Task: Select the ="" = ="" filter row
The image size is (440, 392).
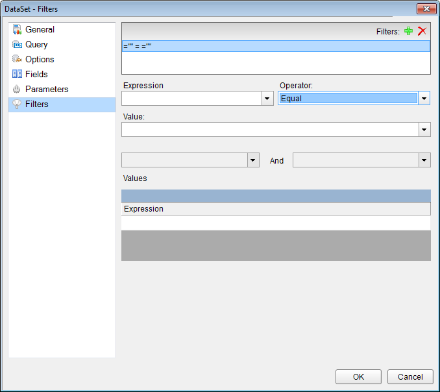Action: tap(276, 46)
